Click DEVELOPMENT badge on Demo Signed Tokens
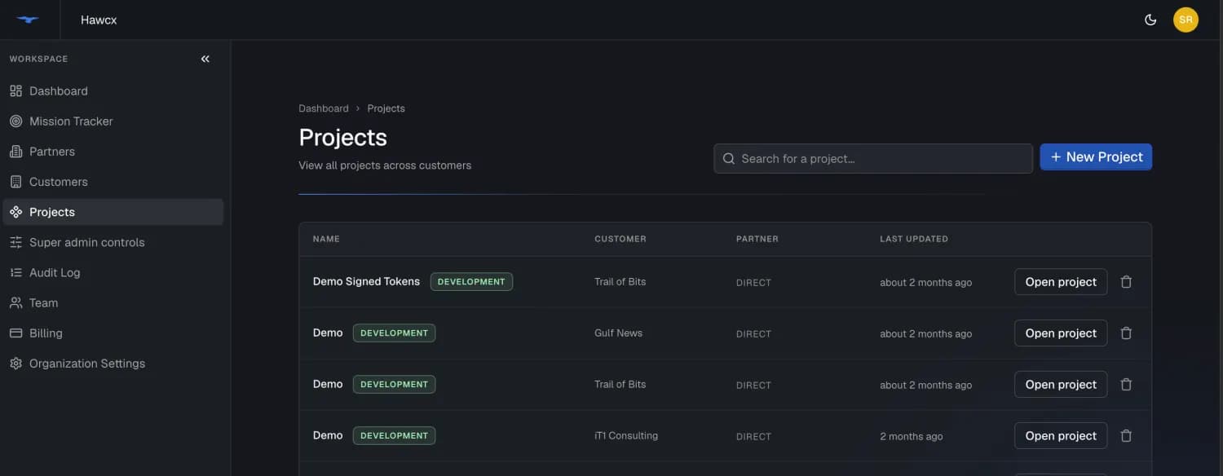The height and width of the screenshot is (476, 1223). 471,282
